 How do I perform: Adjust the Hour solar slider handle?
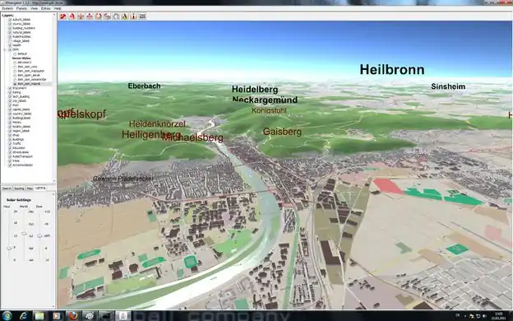[x=9, y=249]
